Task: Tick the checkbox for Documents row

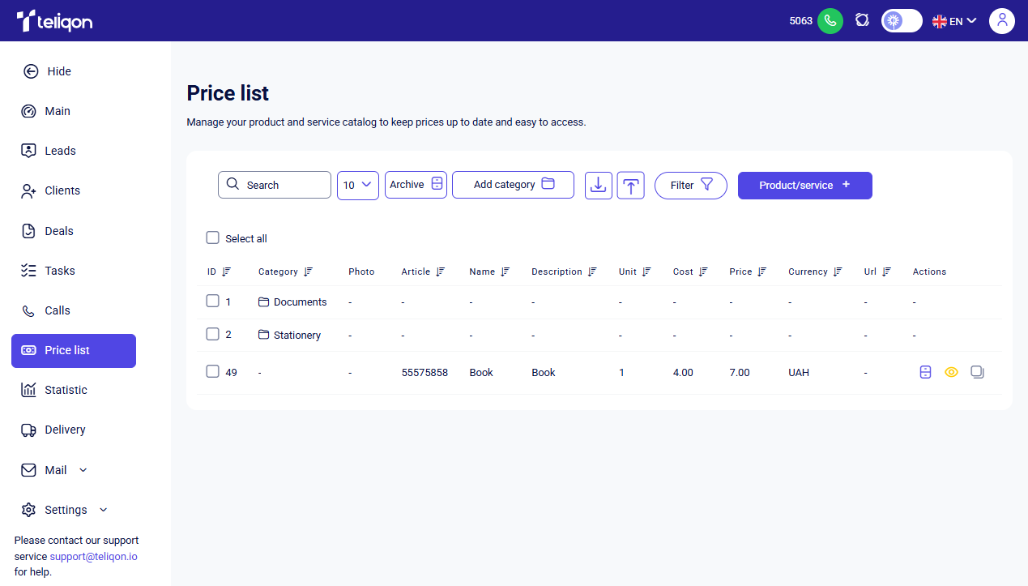Action: [213, 302]
